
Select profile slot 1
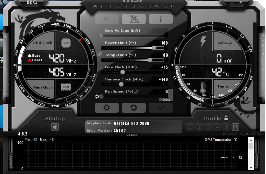190,127
